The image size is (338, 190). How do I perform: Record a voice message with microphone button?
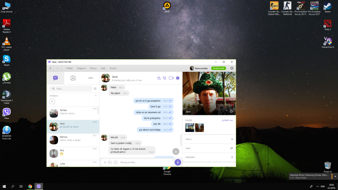178,162
